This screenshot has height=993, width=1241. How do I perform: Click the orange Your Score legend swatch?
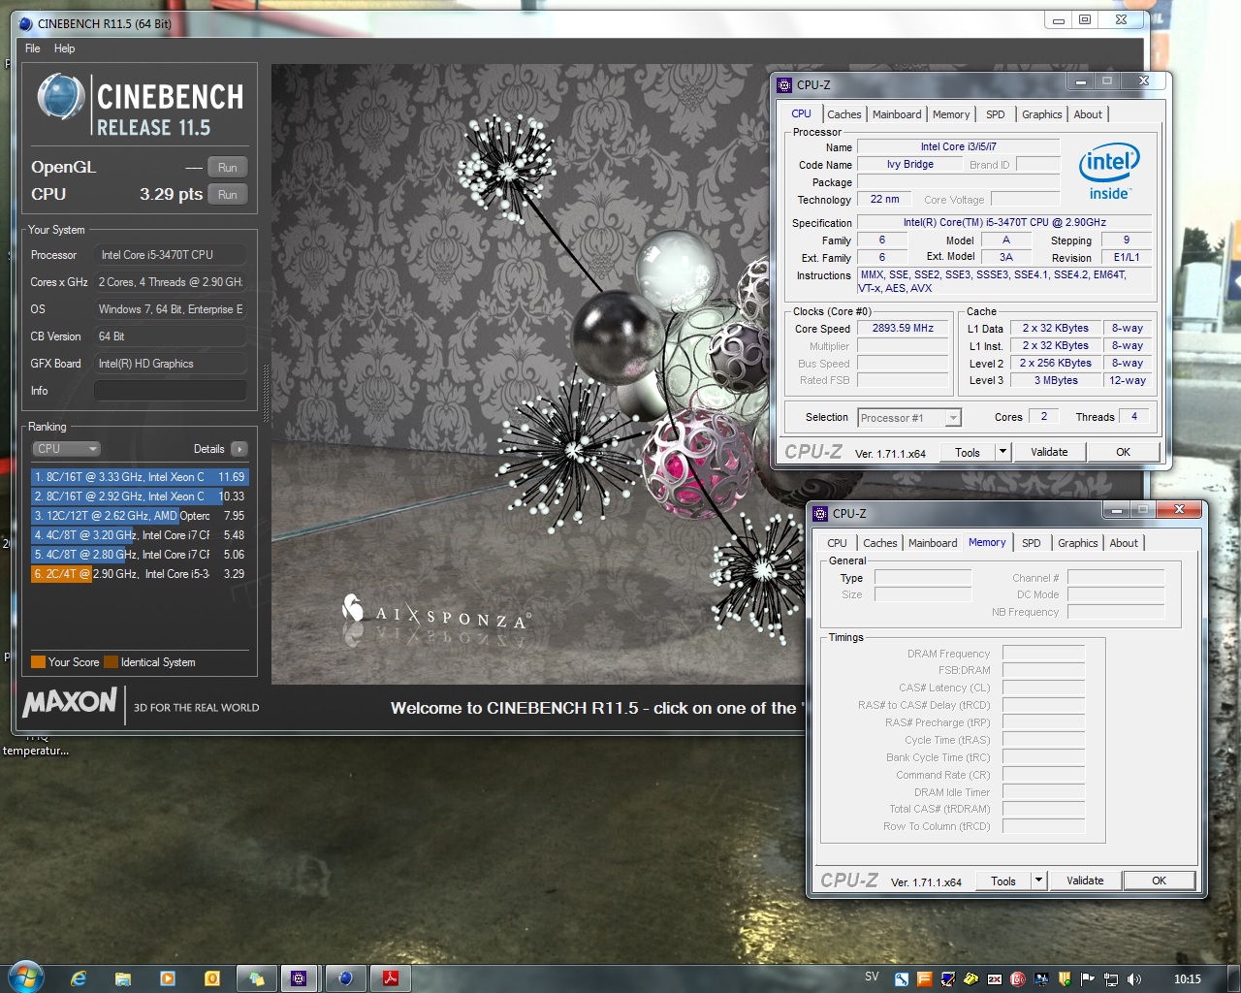click(38, 662)
